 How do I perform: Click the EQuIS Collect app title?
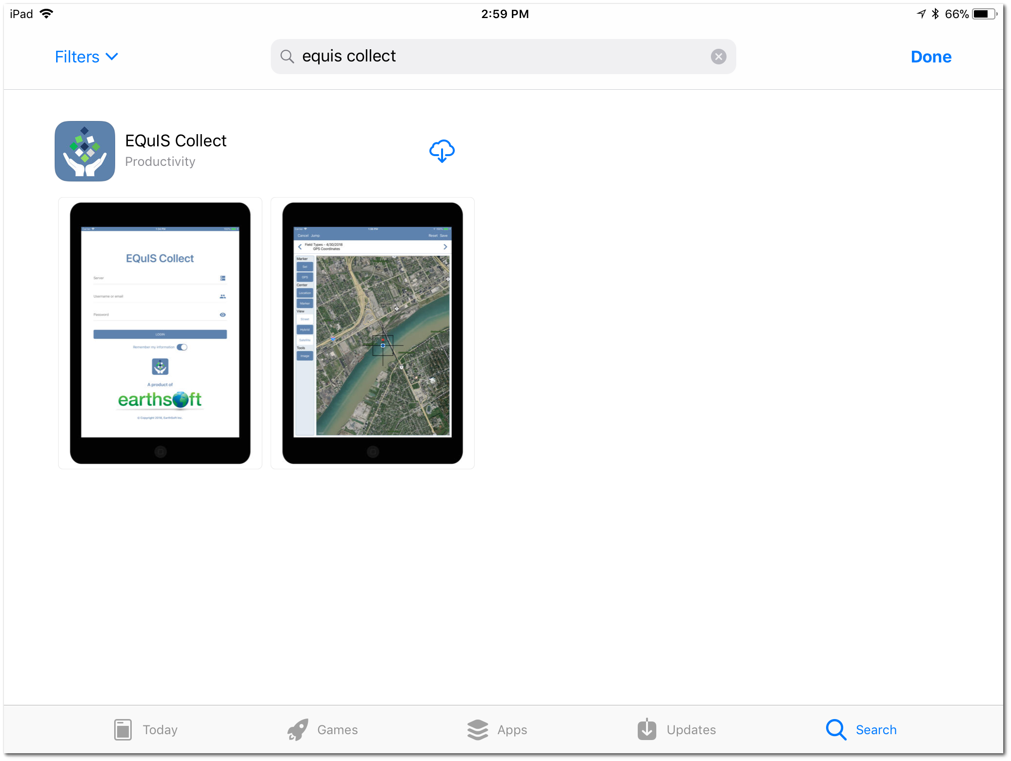point(176,140)
